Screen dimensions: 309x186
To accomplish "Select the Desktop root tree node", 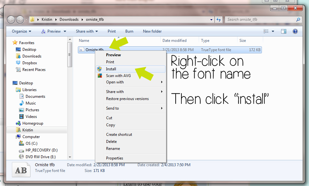I will click(26, 83).
